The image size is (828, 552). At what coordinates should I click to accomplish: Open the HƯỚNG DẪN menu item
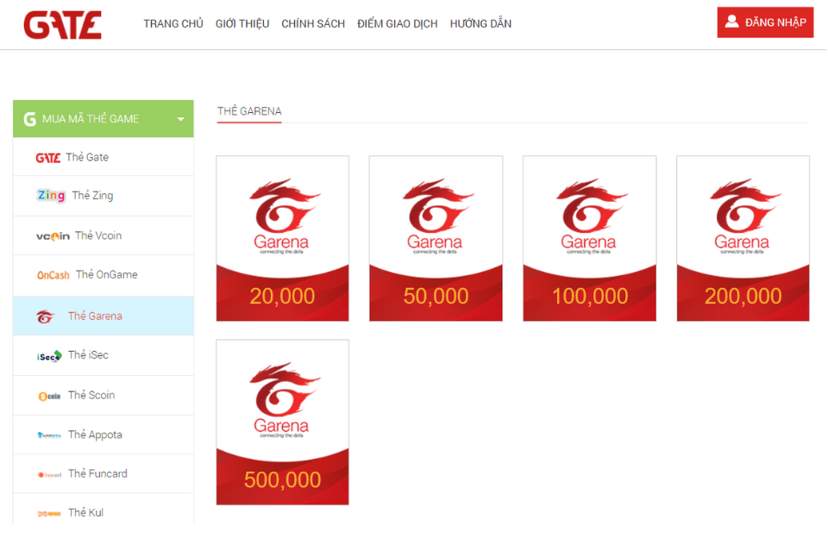pos(480,24)
